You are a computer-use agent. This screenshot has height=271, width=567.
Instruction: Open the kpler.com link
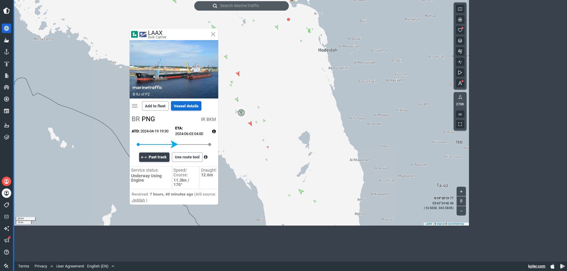tap(537, 266)
